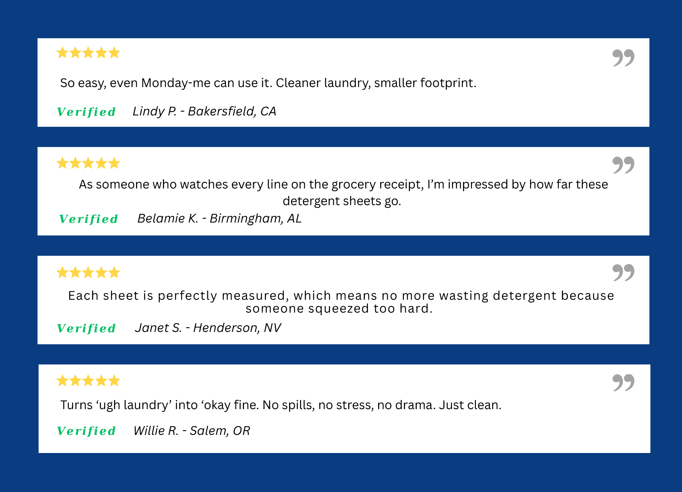This screenshot has width=682, height=492.
Task: Click the quotation mark icon in Lindy's review
Action: (623, 58)
